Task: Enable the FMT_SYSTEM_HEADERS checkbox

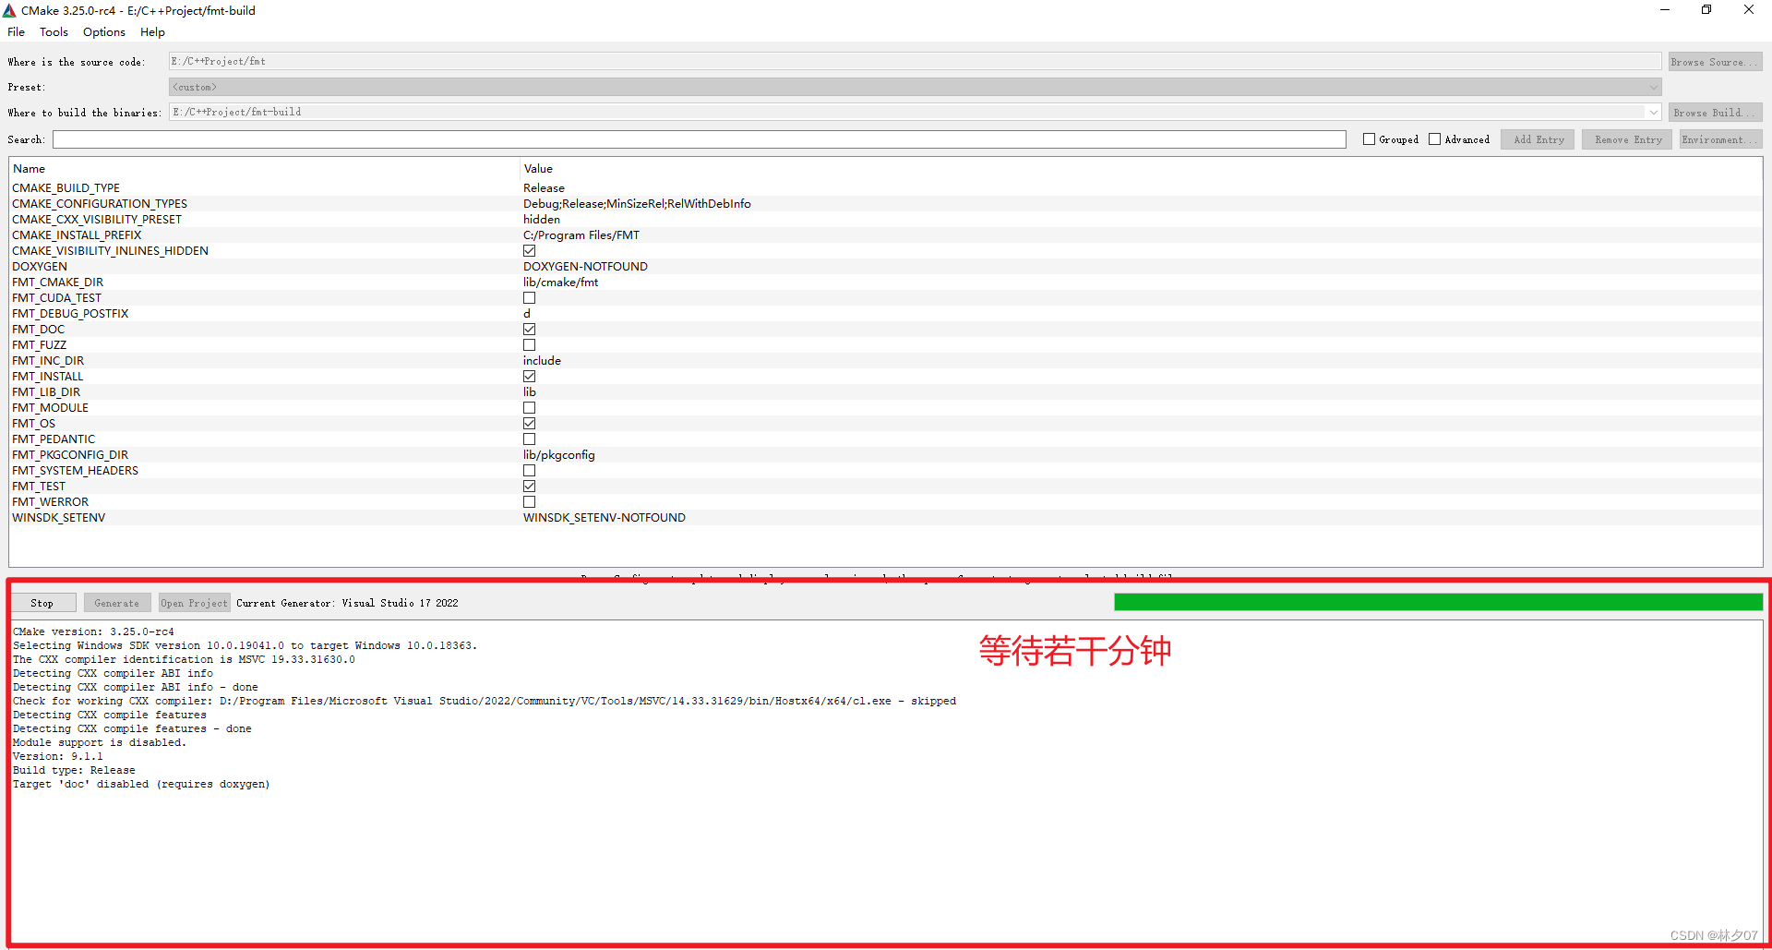Action: point(529,471)
